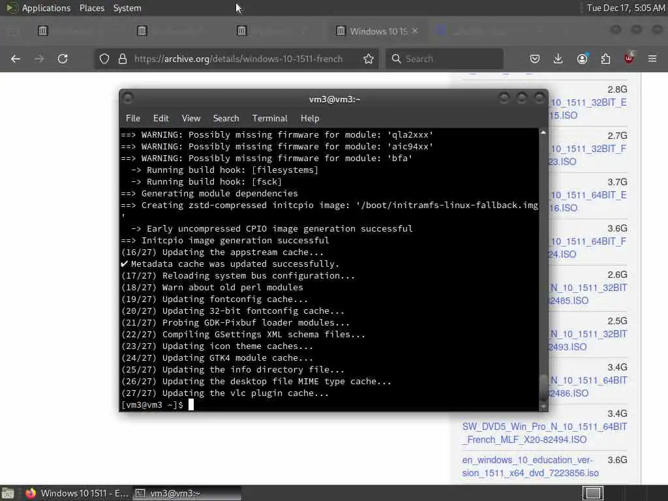Screen dimensions: 668x501
Task: Open the File menu in the terminal
Action: tap(133, 119)
